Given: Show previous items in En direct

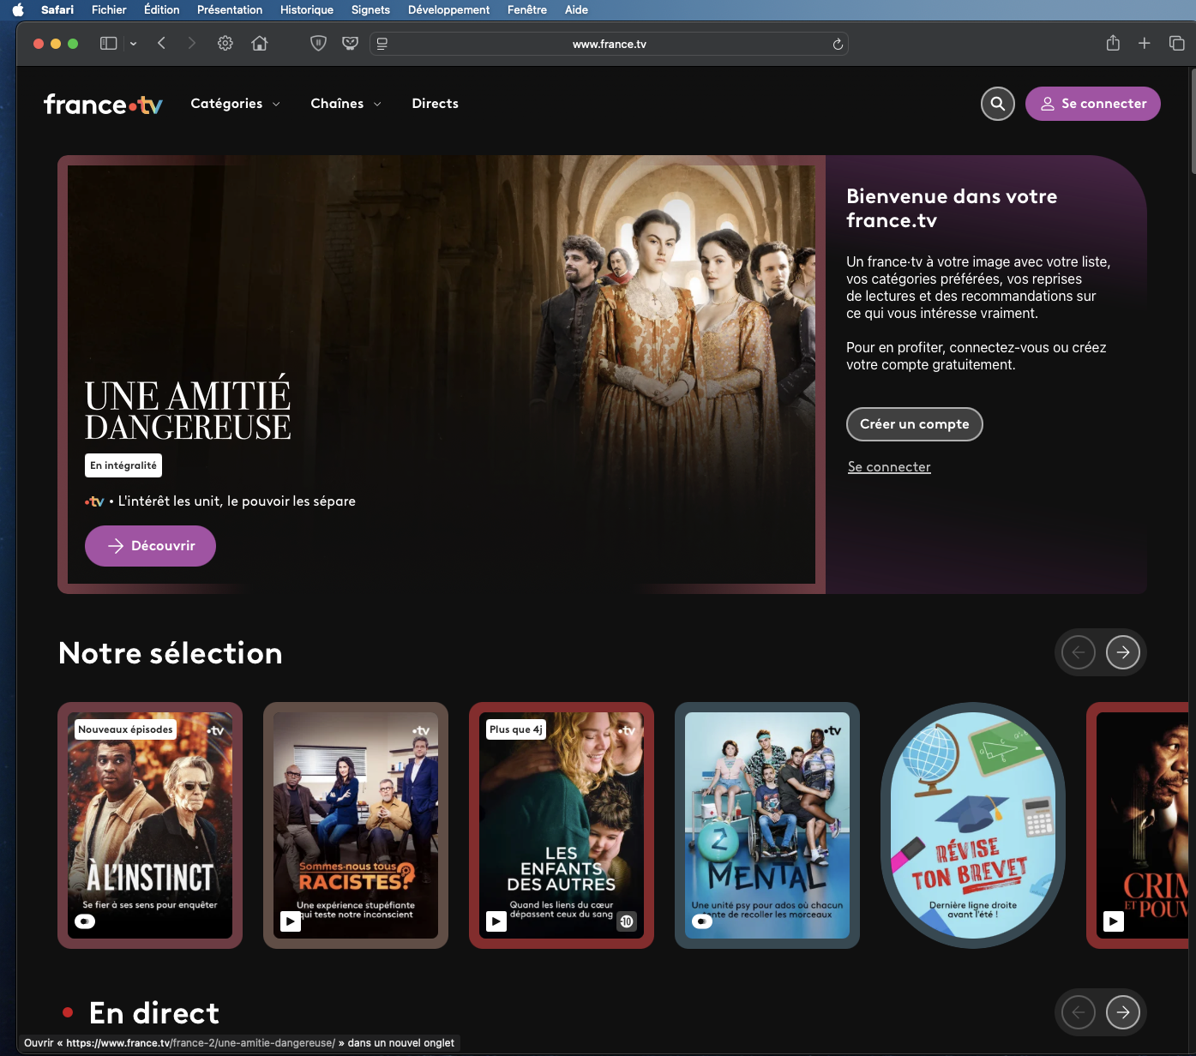Looking at the screenshot, I should point(1079,1012).
